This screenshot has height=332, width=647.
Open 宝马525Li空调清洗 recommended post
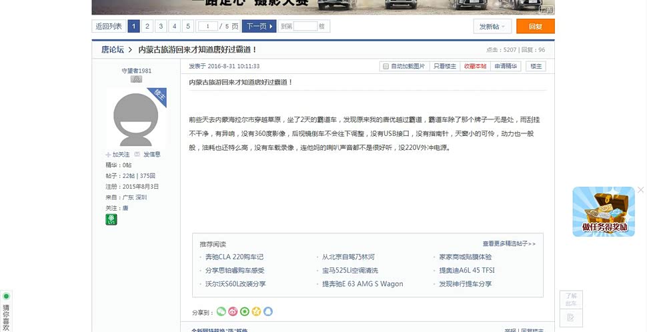[x=350, y=271]
